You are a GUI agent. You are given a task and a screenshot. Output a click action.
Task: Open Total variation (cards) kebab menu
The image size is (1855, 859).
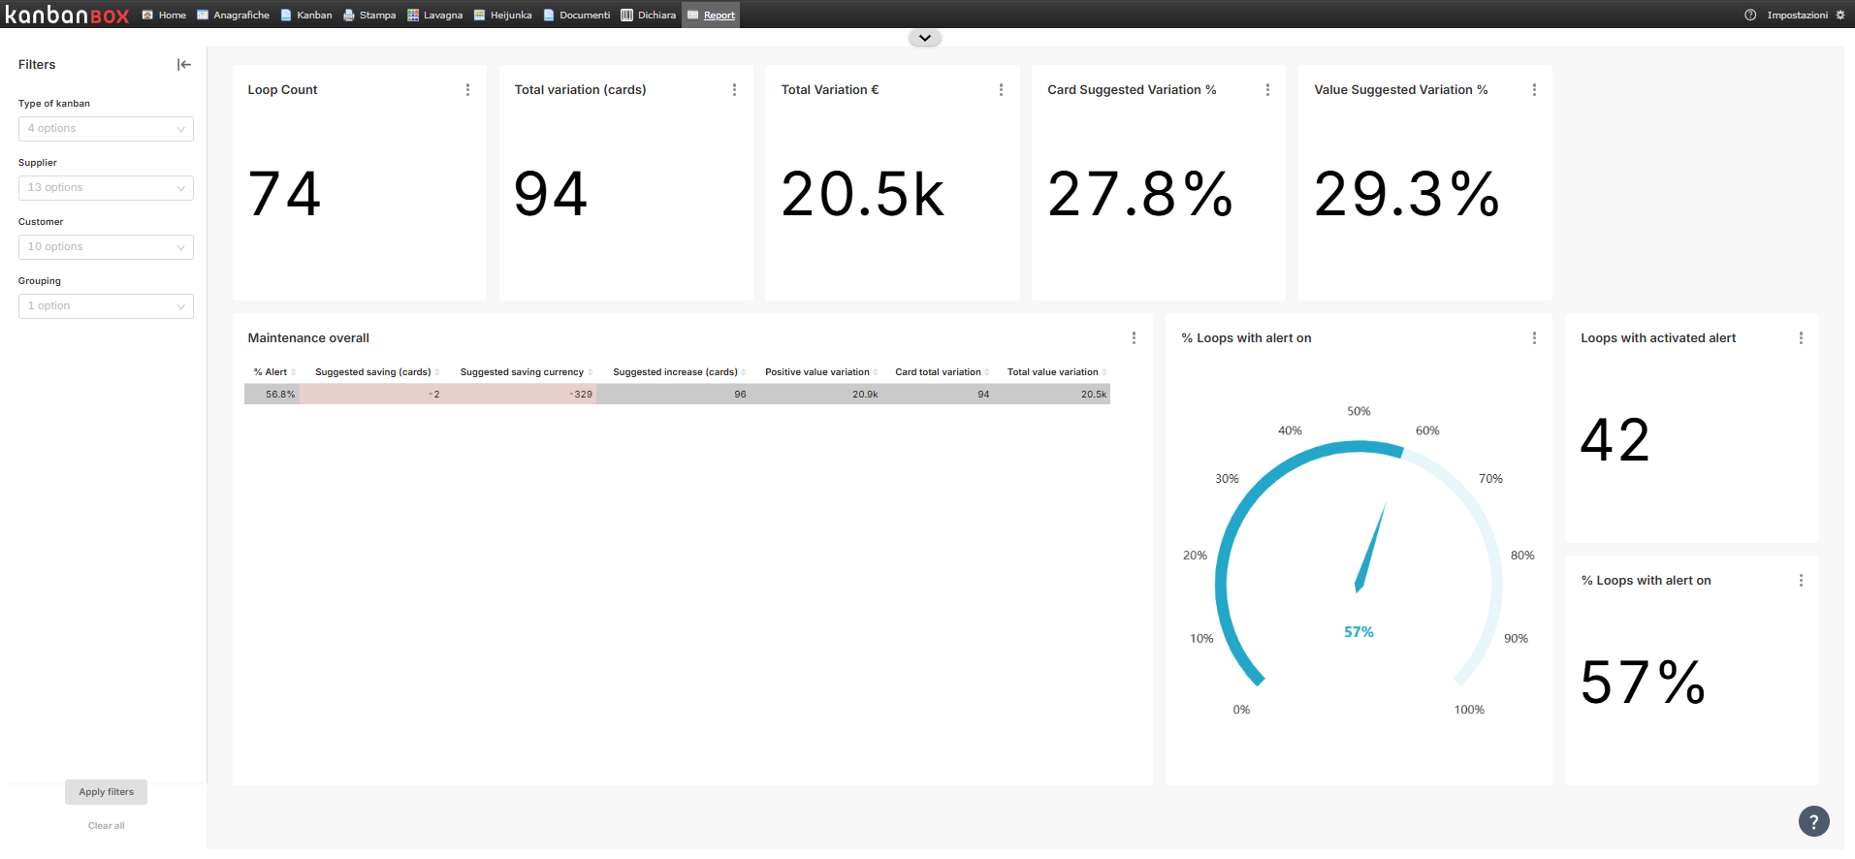pos(734,90)
